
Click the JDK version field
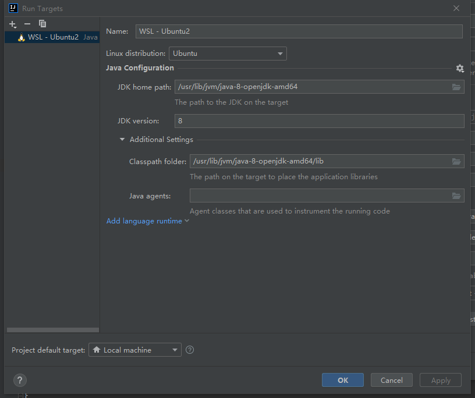click(319, 121)
